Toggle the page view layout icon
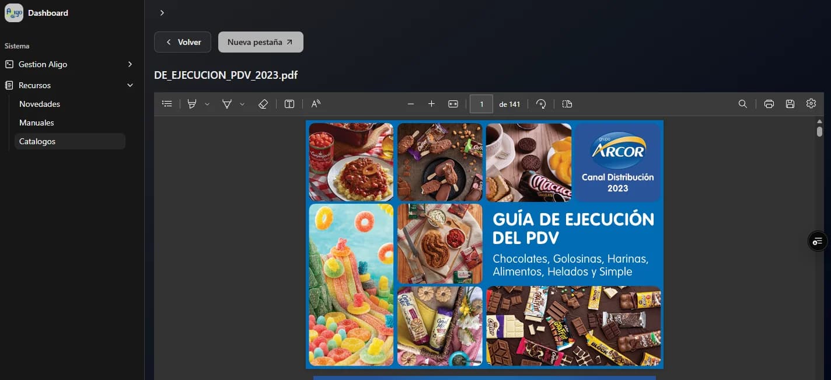 coord(567,104)
